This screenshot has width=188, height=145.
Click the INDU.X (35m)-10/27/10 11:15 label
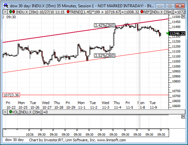(x=40, y=12)
